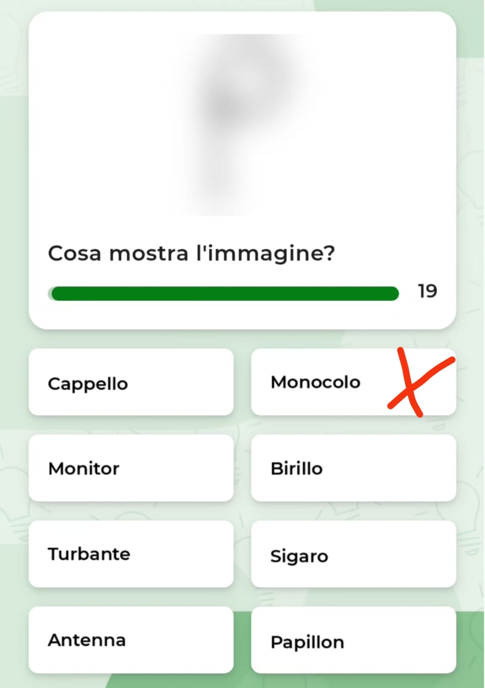Select the Birillo answer
The height and width of the screenshot is (688, 485).
coord(353,468)
